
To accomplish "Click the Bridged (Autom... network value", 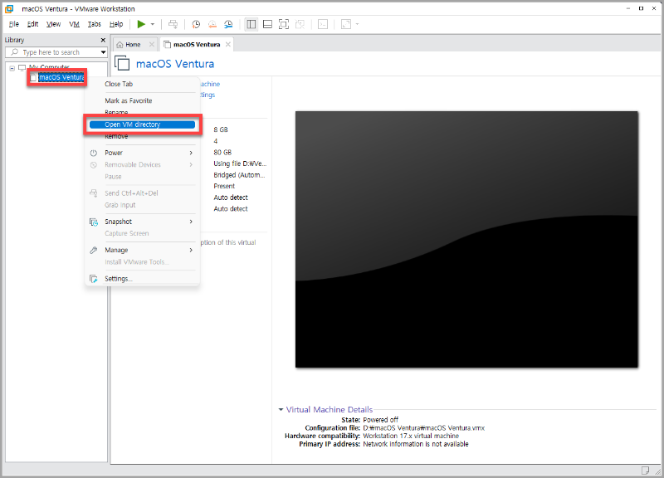I will 239,175.
